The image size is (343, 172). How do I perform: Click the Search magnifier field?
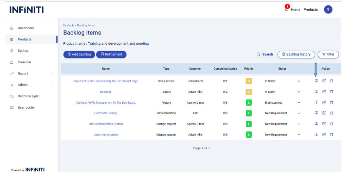265,54
